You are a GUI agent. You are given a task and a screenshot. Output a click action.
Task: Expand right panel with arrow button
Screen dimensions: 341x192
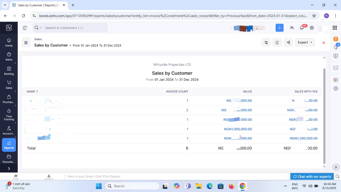coord(336,167)
